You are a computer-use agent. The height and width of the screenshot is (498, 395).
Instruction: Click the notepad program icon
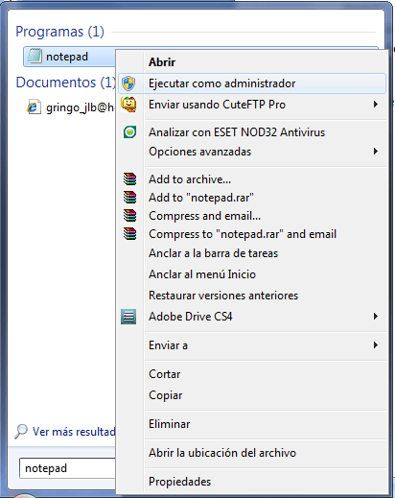click(x=35, y=56)
